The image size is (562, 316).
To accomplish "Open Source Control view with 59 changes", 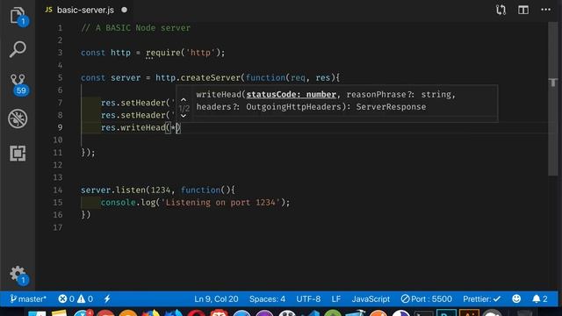I will point(18,84).
